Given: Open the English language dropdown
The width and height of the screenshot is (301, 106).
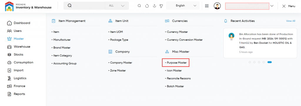Looking at the screenshot, I should [183, 6].
